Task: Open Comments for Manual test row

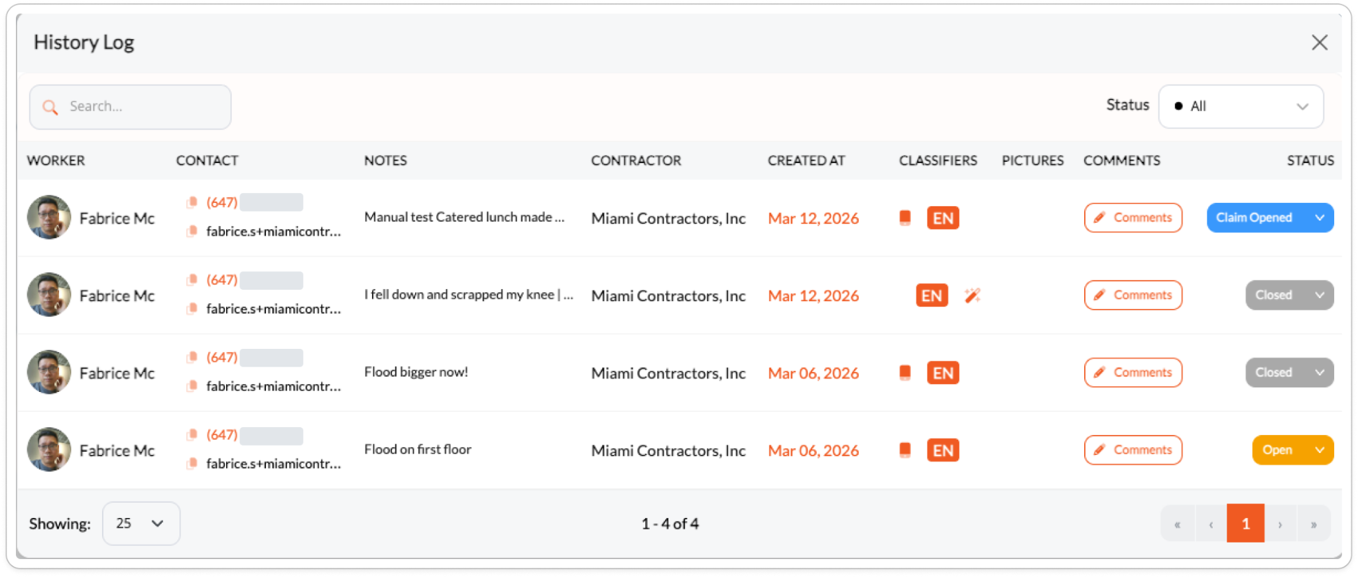Action: pyautogui.click(x=1133, y=218)
